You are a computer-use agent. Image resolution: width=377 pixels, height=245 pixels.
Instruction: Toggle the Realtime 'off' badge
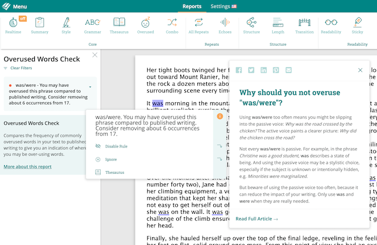click(22, 19)
